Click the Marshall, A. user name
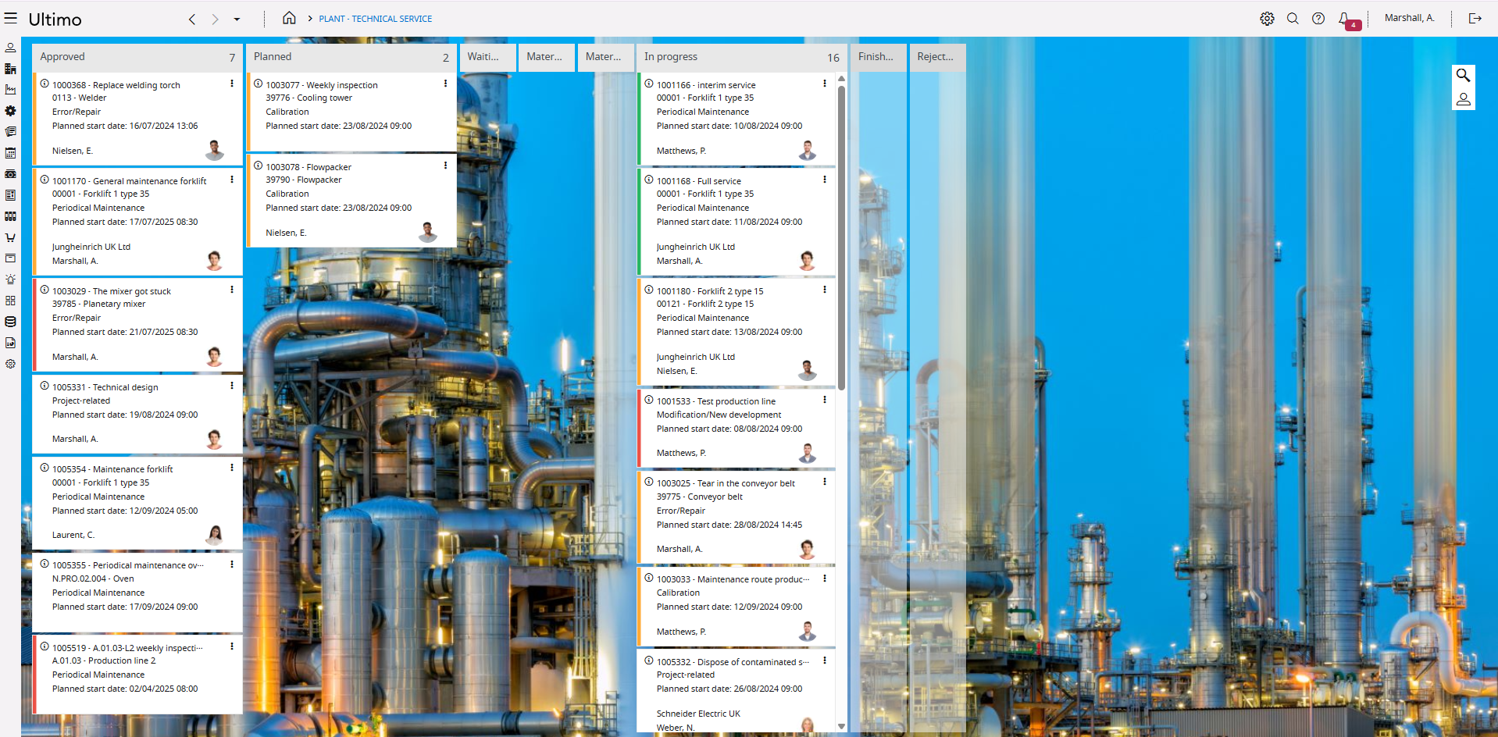This screenshot has width=1498, height=737. point(1409,18)
